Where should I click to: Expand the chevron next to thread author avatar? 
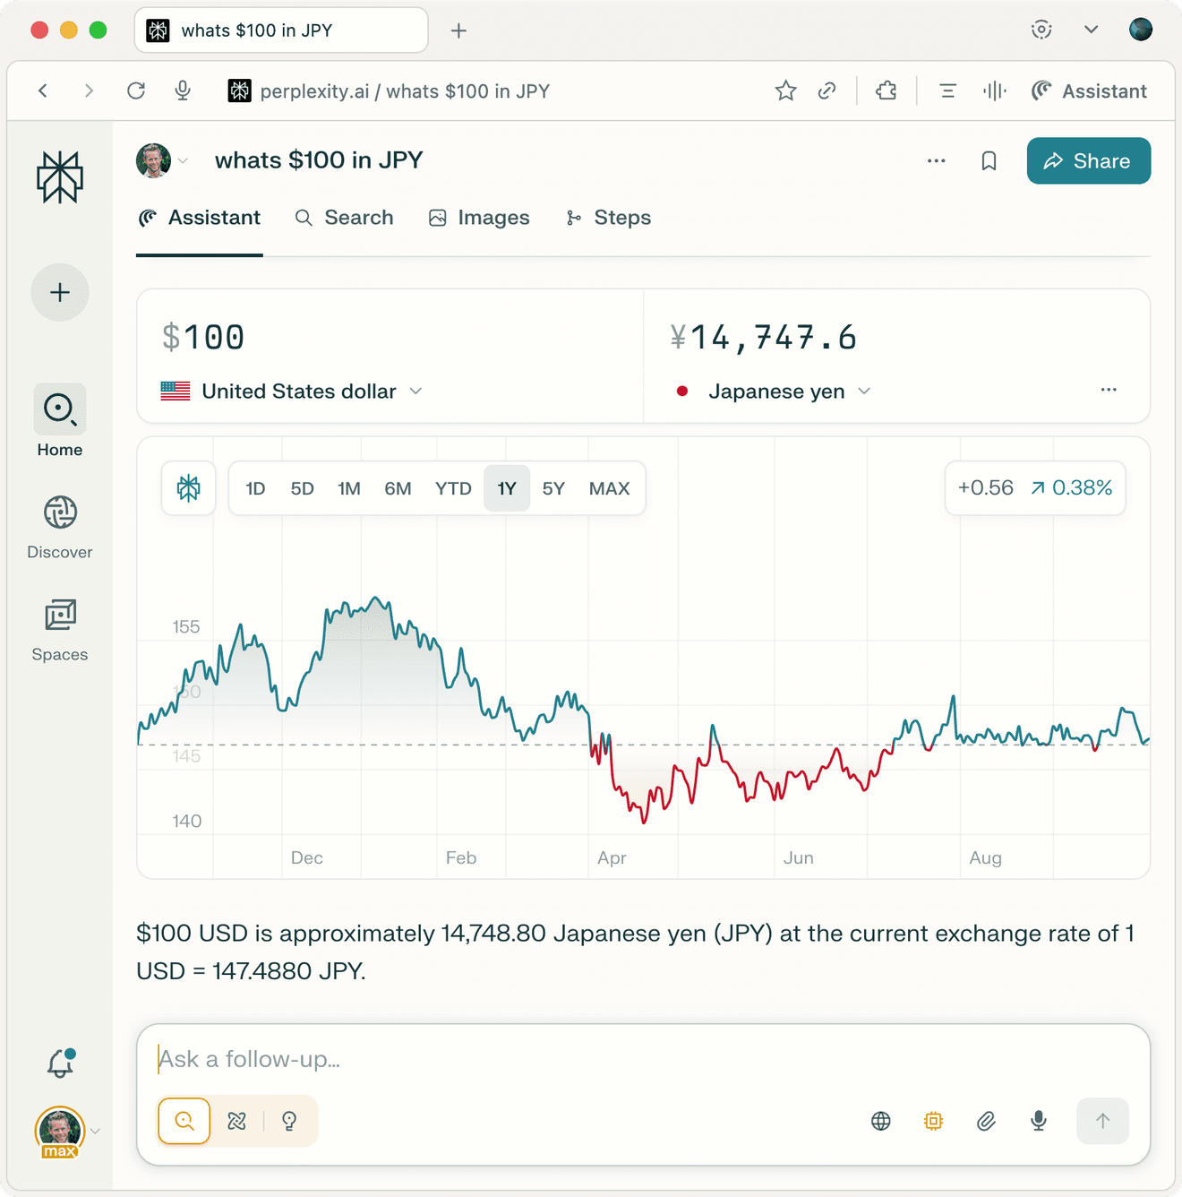183,161
